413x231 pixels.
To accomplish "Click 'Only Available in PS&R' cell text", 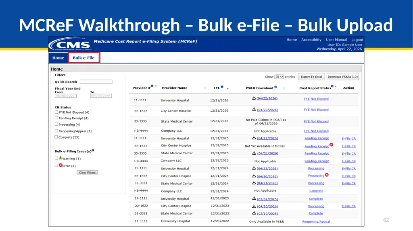I will tap(267, 221).
